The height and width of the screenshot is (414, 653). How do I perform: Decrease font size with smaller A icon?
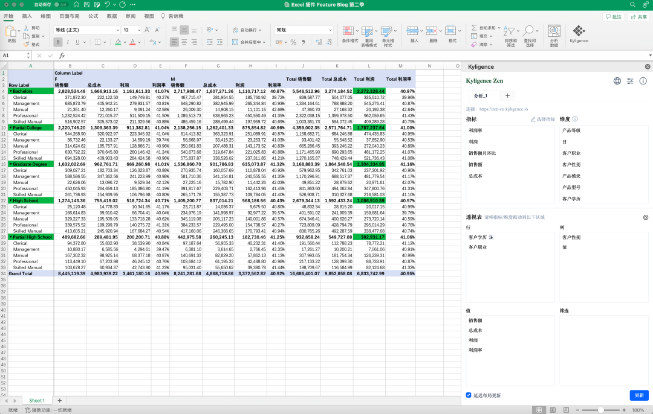point(157,30)
